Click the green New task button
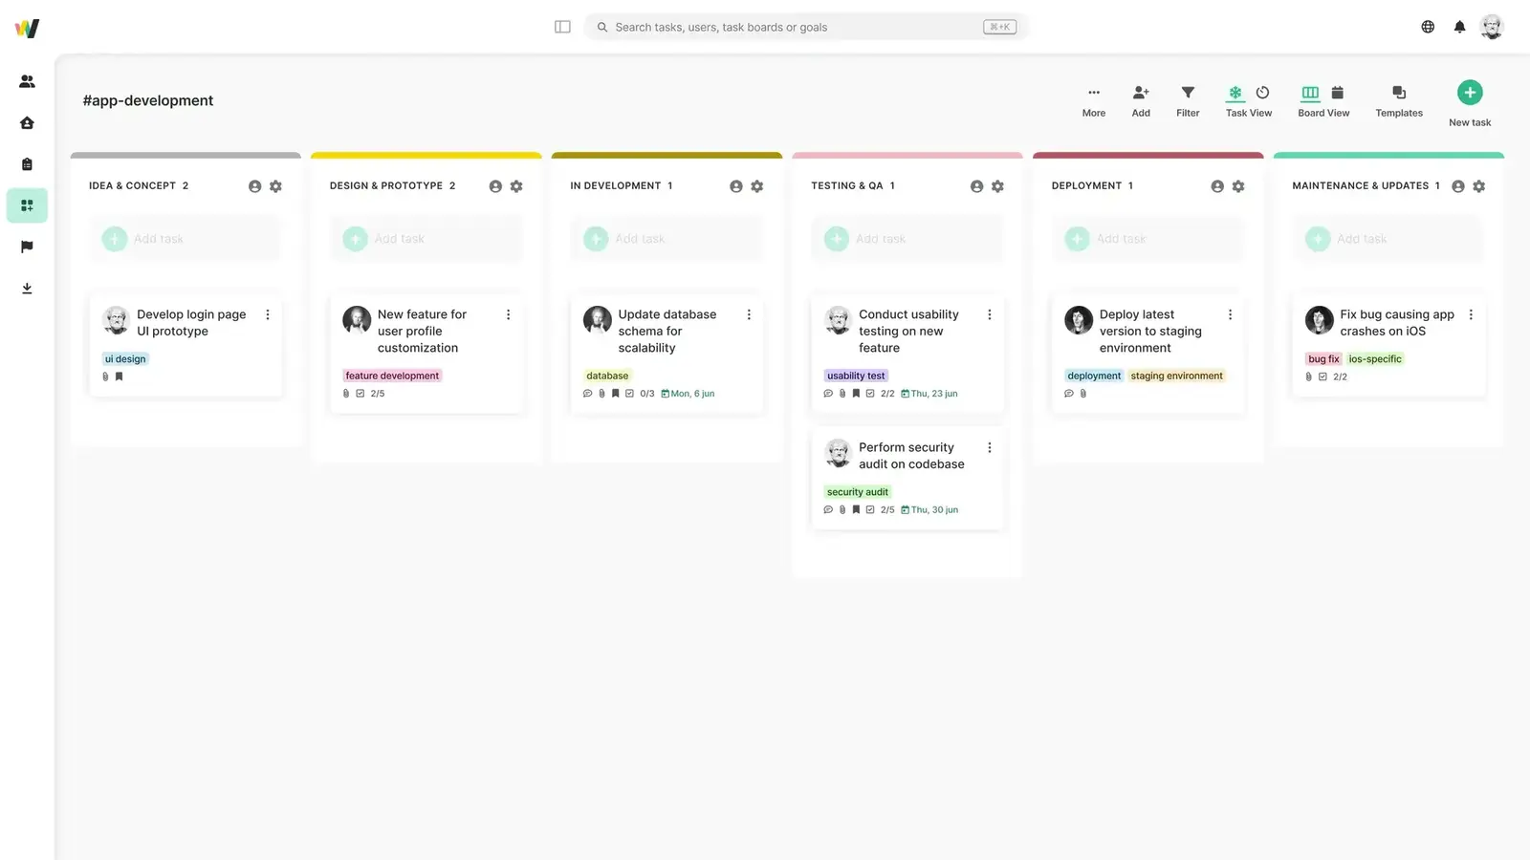 [x=1470, y=93]
